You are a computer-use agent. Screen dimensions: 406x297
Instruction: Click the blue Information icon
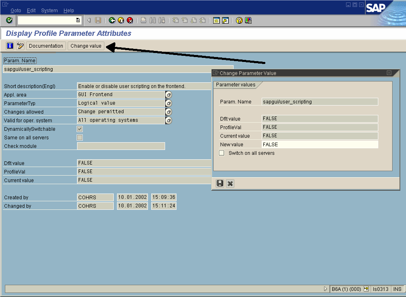[x=10, y=46]
